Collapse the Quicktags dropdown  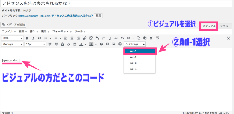click(x=135, y=44)
